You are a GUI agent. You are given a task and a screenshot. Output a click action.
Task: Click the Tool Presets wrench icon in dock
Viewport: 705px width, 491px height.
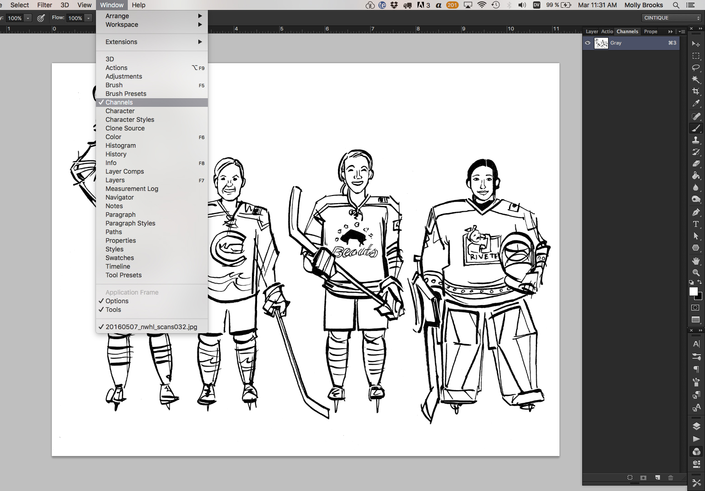point(696,482)
